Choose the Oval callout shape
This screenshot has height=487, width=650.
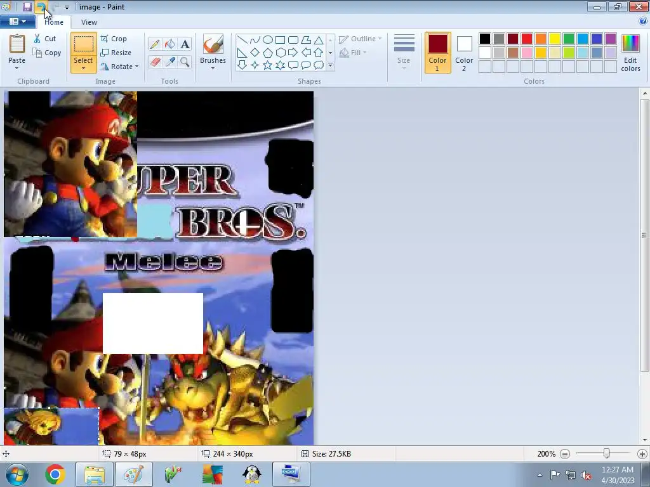[x=306, y=65]
